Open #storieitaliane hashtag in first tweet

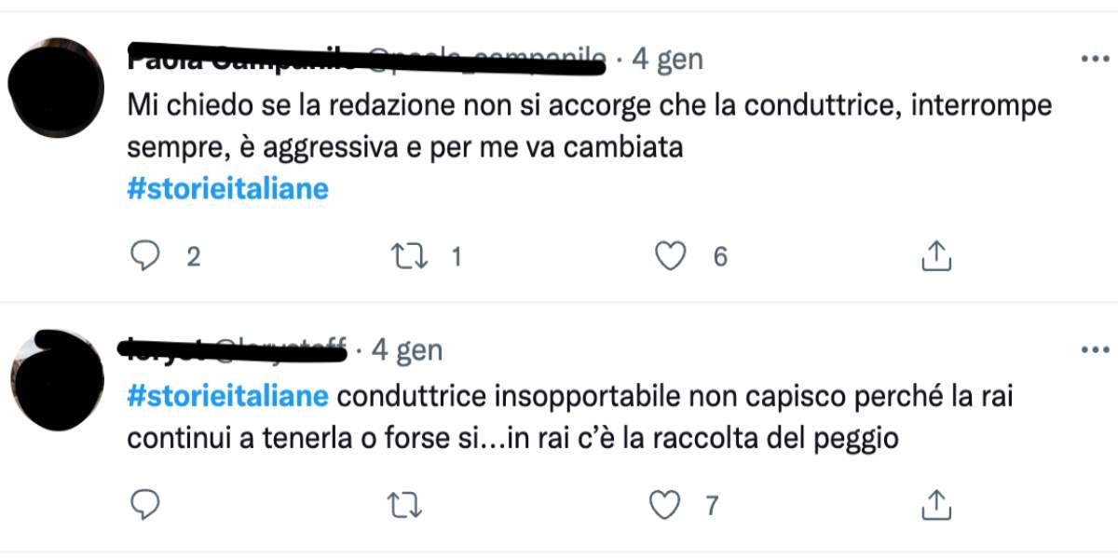[227, 189]
